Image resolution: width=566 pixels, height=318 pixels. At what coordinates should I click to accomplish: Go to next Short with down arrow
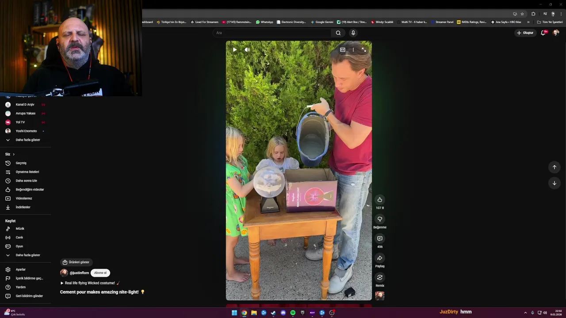(555, 183)
